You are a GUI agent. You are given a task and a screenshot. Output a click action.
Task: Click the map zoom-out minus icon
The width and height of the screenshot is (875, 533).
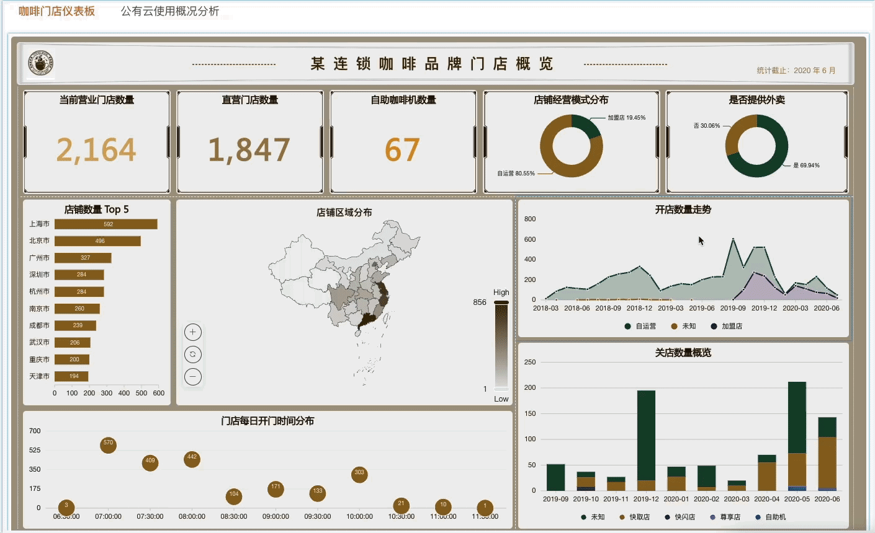coord(193,377)
